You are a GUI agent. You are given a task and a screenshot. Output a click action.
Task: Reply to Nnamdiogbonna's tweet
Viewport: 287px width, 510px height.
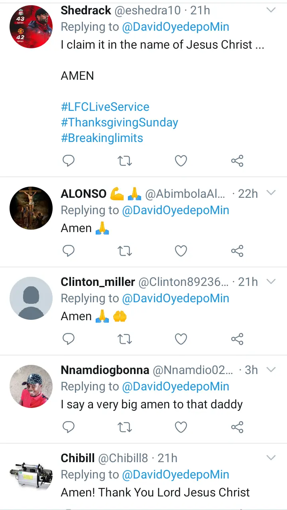[69, 427]
